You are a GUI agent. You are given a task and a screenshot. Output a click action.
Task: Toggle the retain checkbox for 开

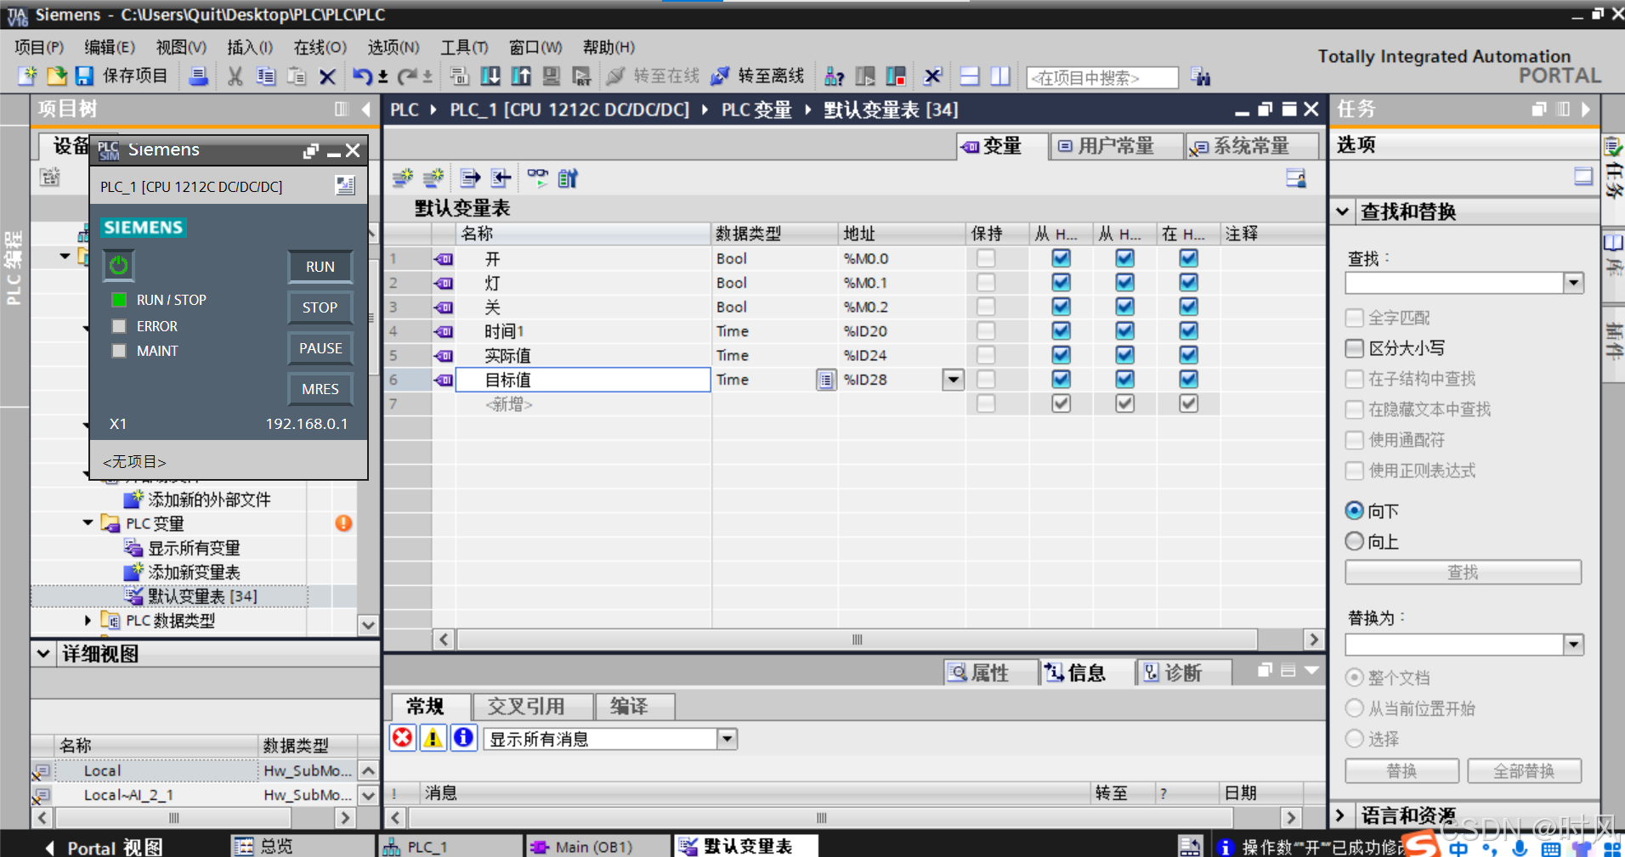(x=986, y=258)
